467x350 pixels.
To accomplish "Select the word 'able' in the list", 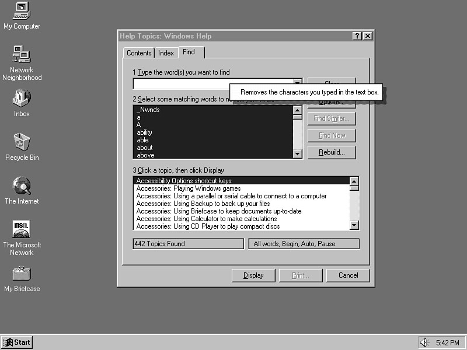I will click(213, 140).
